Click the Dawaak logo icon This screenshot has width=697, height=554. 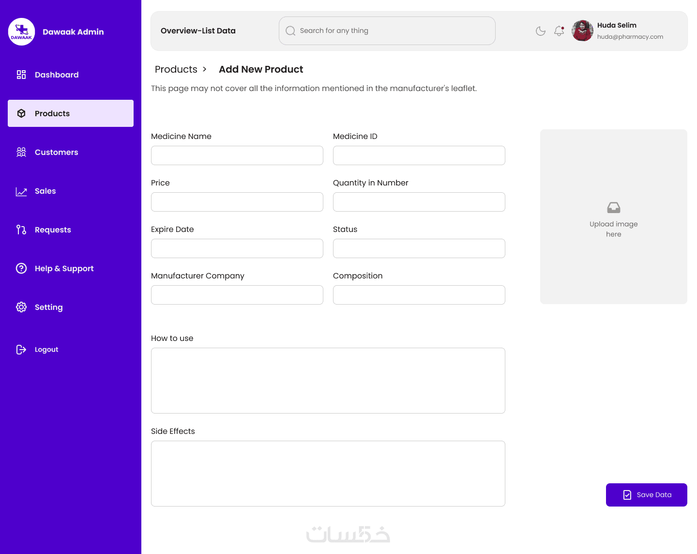[21, 32]
